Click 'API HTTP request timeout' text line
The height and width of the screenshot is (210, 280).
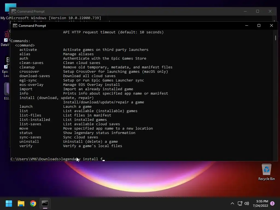click(x=113, y=32)
